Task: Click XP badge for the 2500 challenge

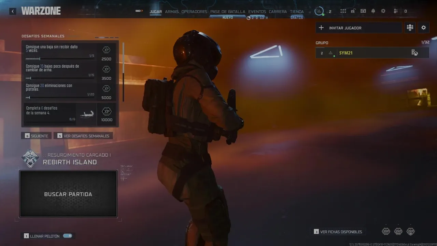Action: pyautogui.click(x=106, y=50)
